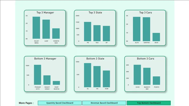
Task: Click the ASM bar in Bottom 3 State
Action: click(106, 79)
